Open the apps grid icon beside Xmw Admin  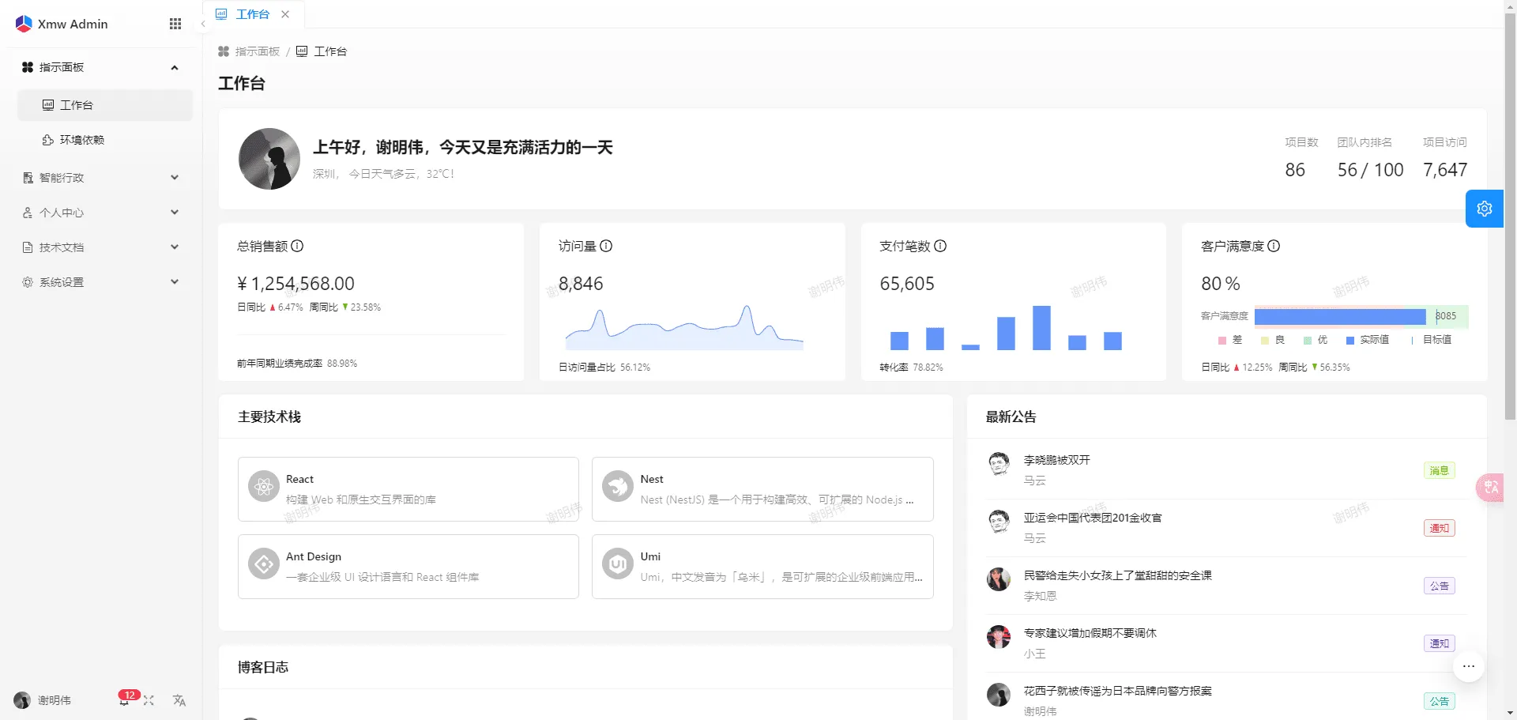click(175, 24)
